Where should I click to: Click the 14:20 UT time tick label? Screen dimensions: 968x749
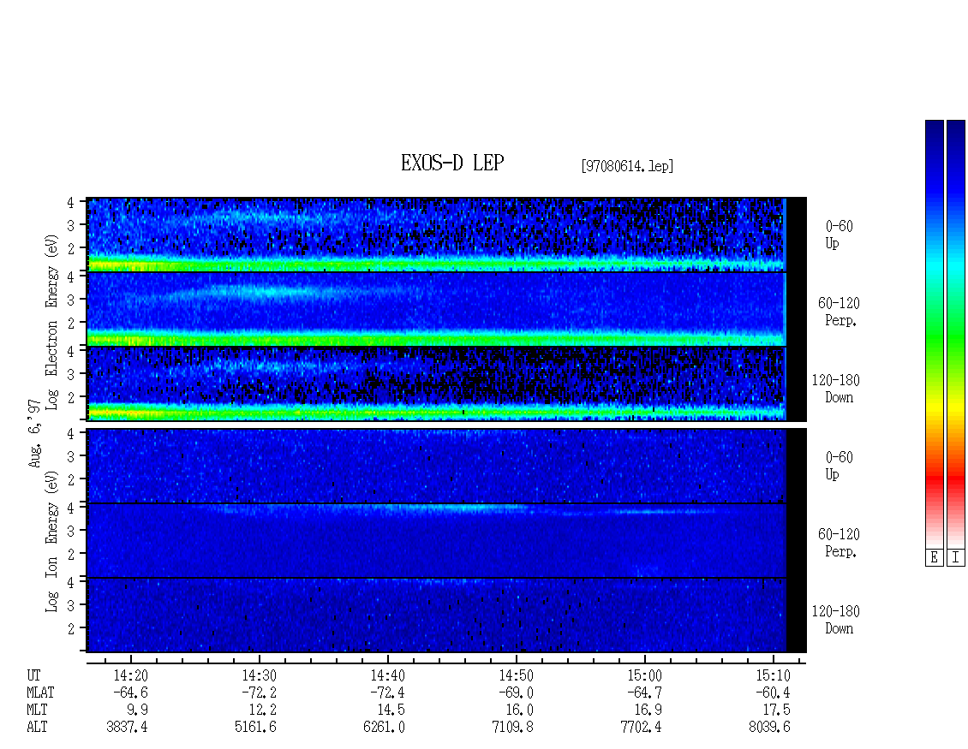point(131,675)
